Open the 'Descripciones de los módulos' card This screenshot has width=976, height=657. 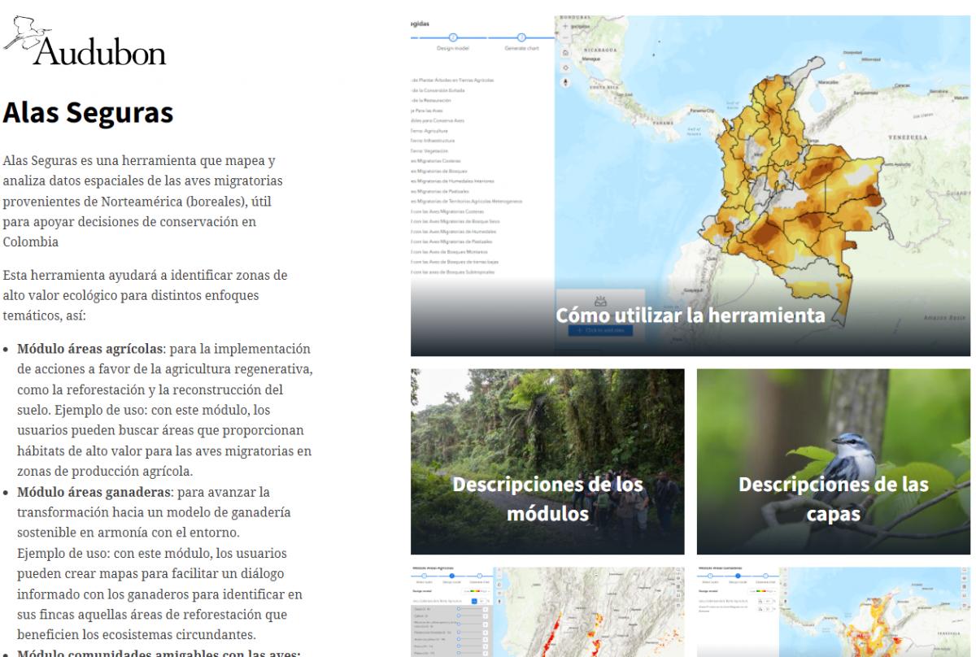point(547,462)
